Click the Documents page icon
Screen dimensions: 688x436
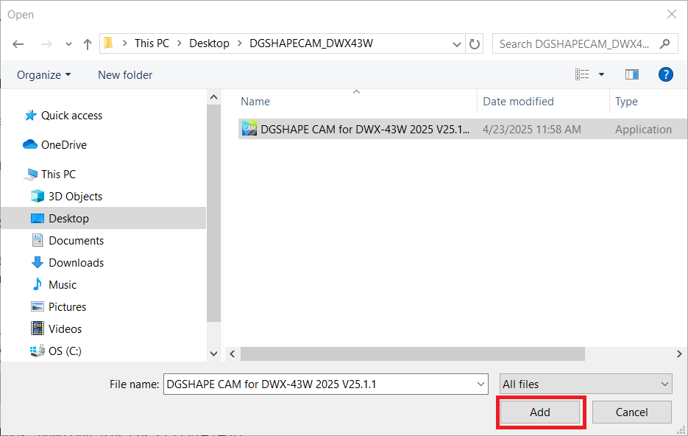38,240
